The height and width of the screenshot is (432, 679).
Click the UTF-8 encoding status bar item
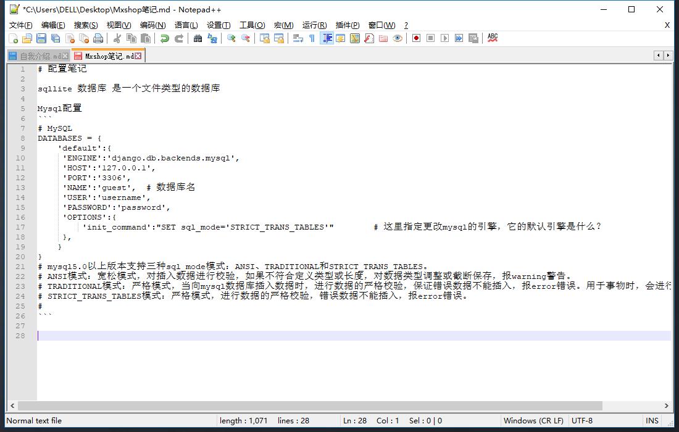pyautogui.click(x=582, y=421)
